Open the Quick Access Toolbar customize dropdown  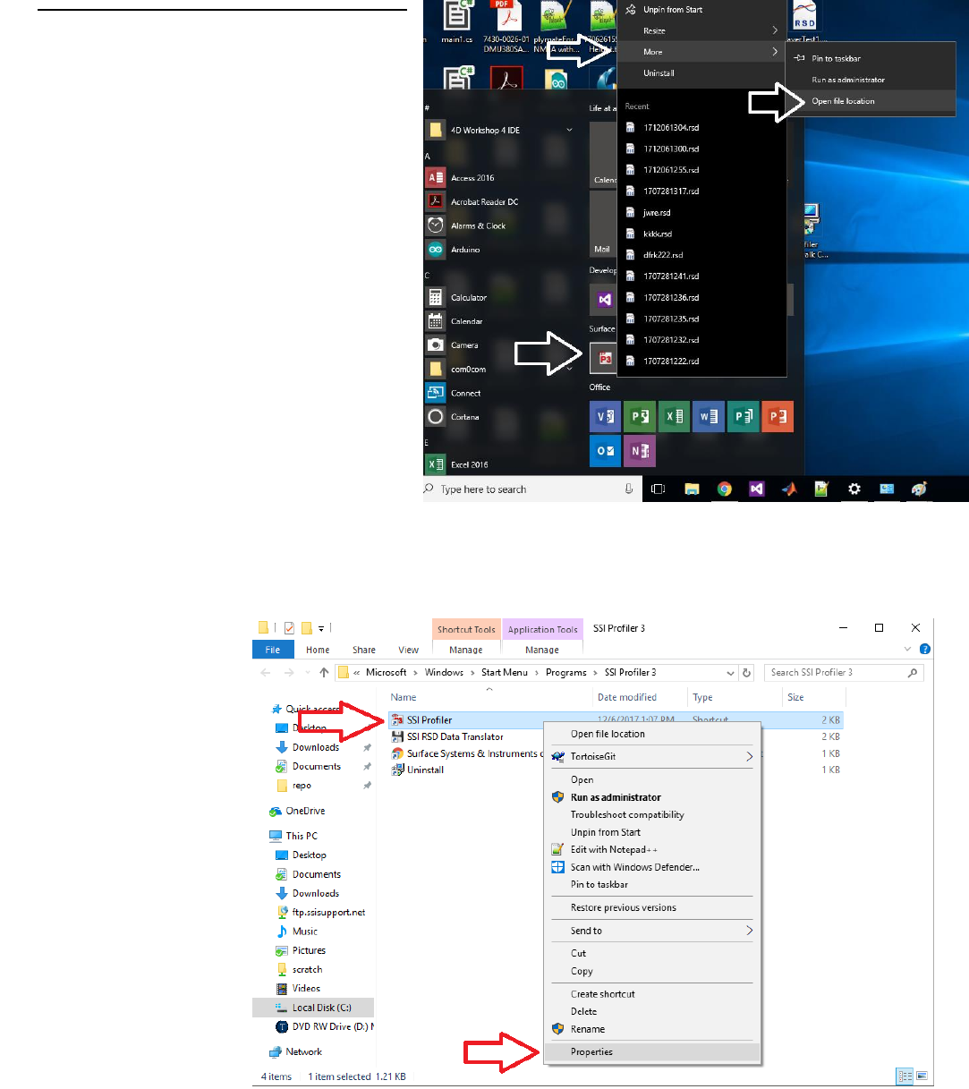(x=321, y=628)
